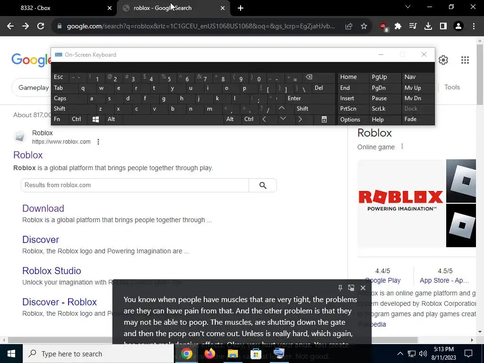Viewport: 484px width, 363px height.
Task: Select the roblox Google Search tab
Action: [173, 8]
